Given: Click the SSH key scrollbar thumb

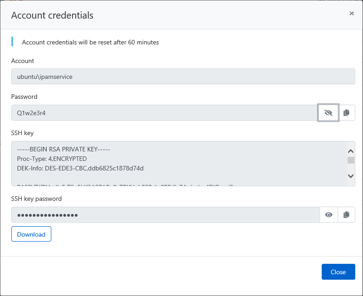Looking at the screenshot, I should (351, 160).
